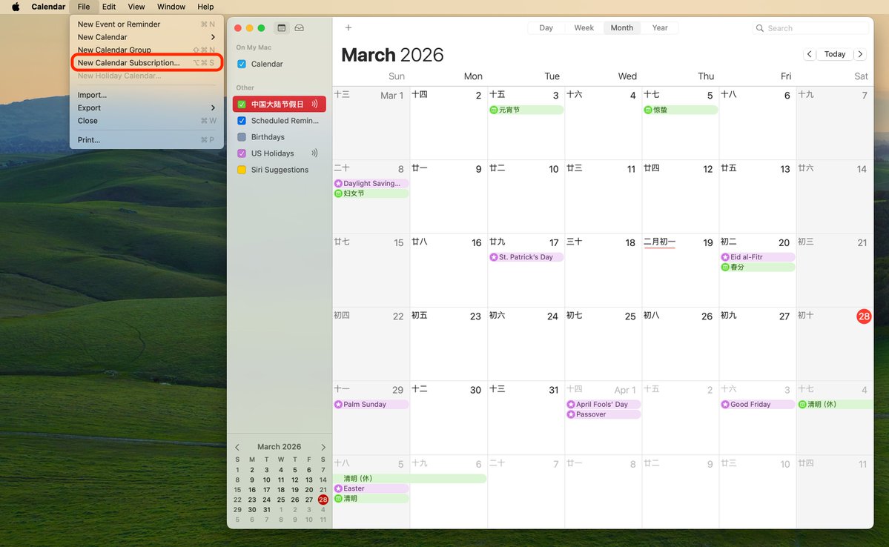Open the Palm Sunday event
Image resolution: width=889 pixels, height=547 pixels.
pyautogui.click(x=371, y=405)
